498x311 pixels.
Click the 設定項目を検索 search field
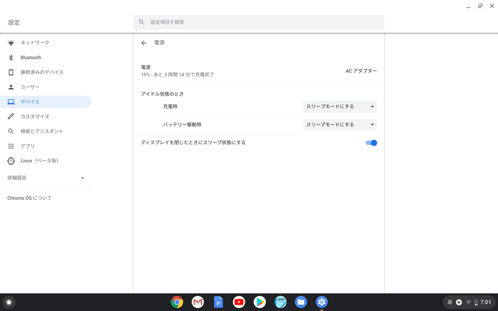tap(259, 22)
